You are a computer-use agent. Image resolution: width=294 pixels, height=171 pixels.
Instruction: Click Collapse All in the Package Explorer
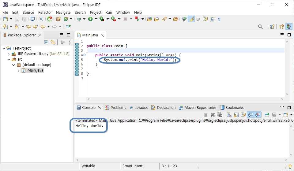pos(46,42)
